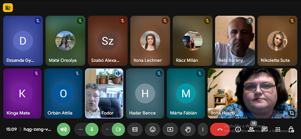
Task: Open the meeting details info icon
Action: (238, 129)
